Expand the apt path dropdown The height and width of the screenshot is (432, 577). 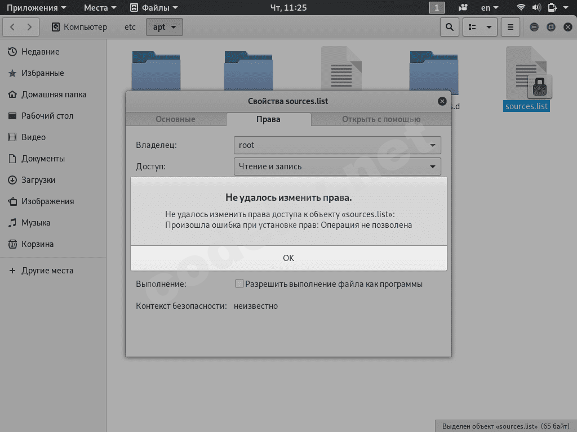pyautogui.click(x=164, y=27)
